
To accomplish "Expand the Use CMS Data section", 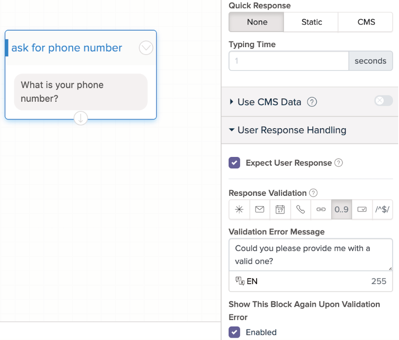I will click(x=232, y=102).
